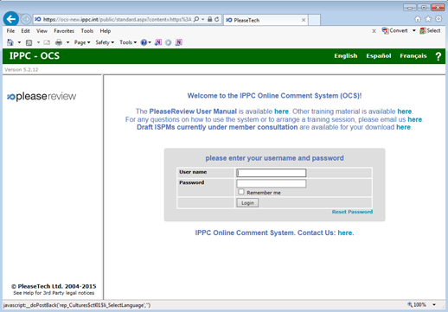Expand the Convert dropdown arrow

414,30
